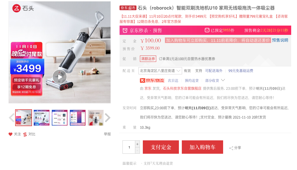The height and width of the screenshot is (170, 297).
Task: Open the delivery address dropdown 北京海淀区八里庄街道
Action: pos(160,71)
